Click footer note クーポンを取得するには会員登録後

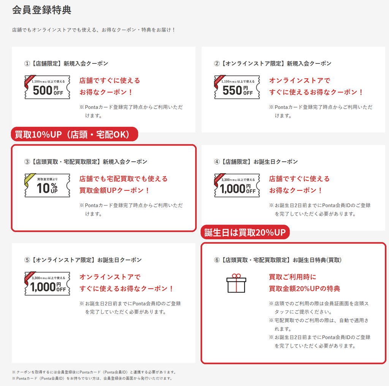(95, 372)
